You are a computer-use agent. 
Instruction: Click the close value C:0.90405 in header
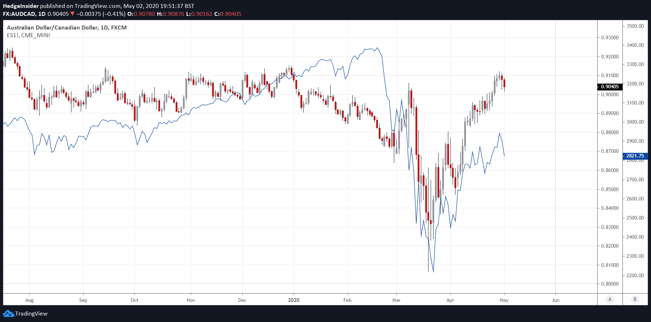[228, 14]
